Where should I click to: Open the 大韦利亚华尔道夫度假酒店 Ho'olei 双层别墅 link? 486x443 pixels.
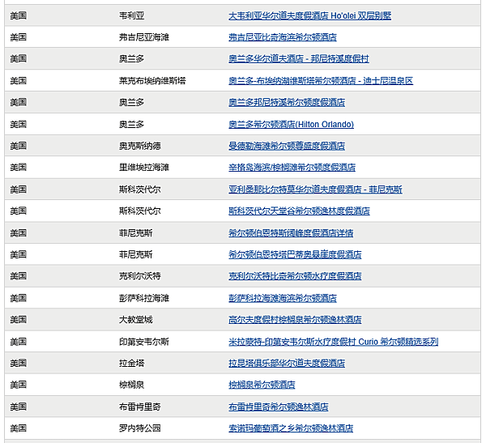point(309,15)
